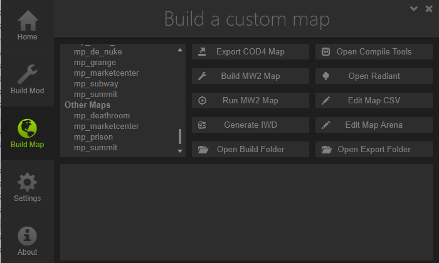
Task: Click the Open Export Folder button
Action: [374, 149]
